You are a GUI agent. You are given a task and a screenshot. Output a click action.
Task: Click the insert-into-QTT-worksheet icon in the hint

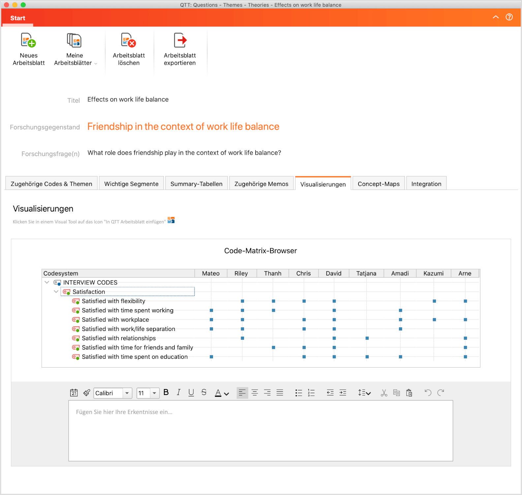[x=171, y=220]
